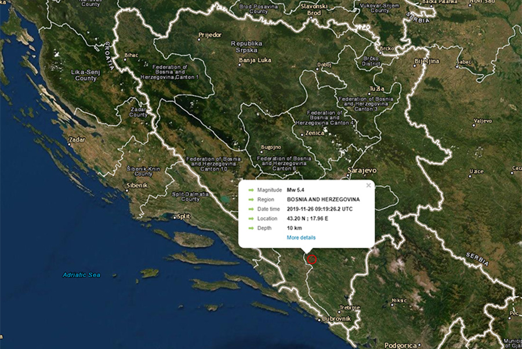Click the Dubrovnik city dot

click(319, 320)
